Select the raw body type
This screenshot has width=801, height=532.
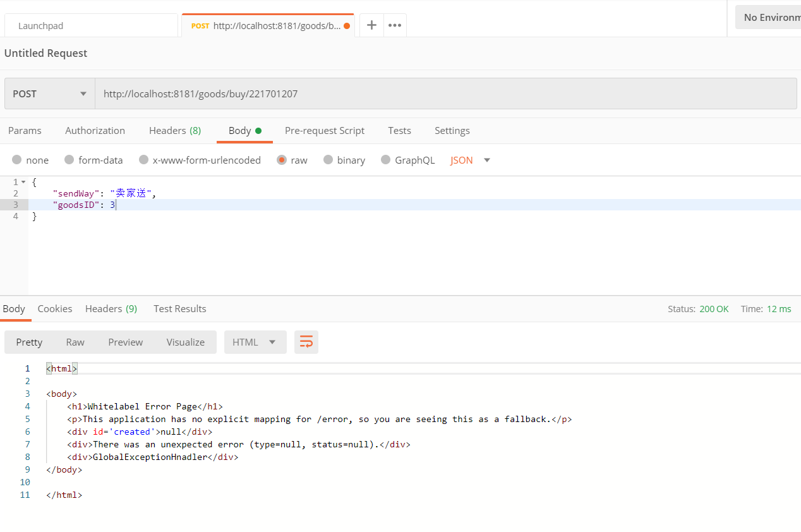292,160
